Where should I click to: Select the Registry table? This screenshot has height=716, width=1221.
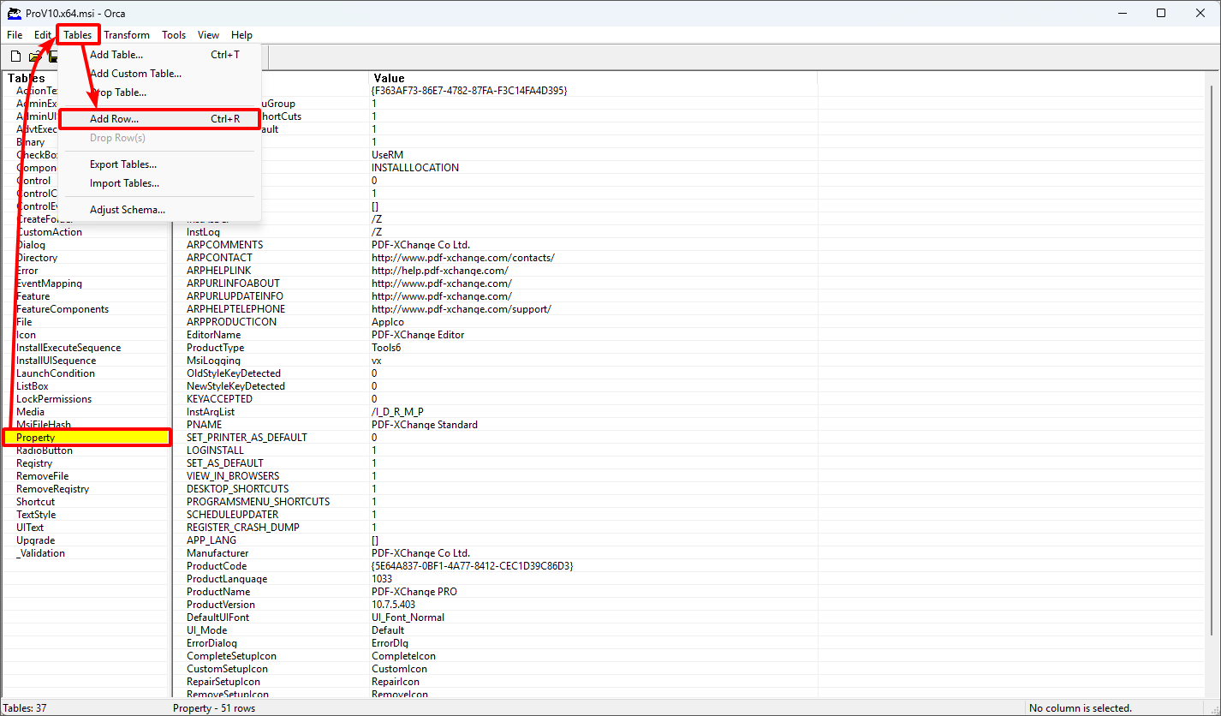(34, 463)
